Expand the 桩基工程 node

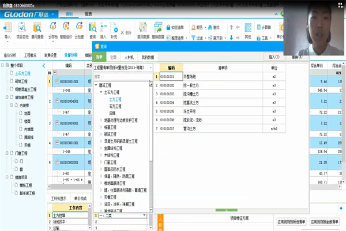(x=101, y=127)
